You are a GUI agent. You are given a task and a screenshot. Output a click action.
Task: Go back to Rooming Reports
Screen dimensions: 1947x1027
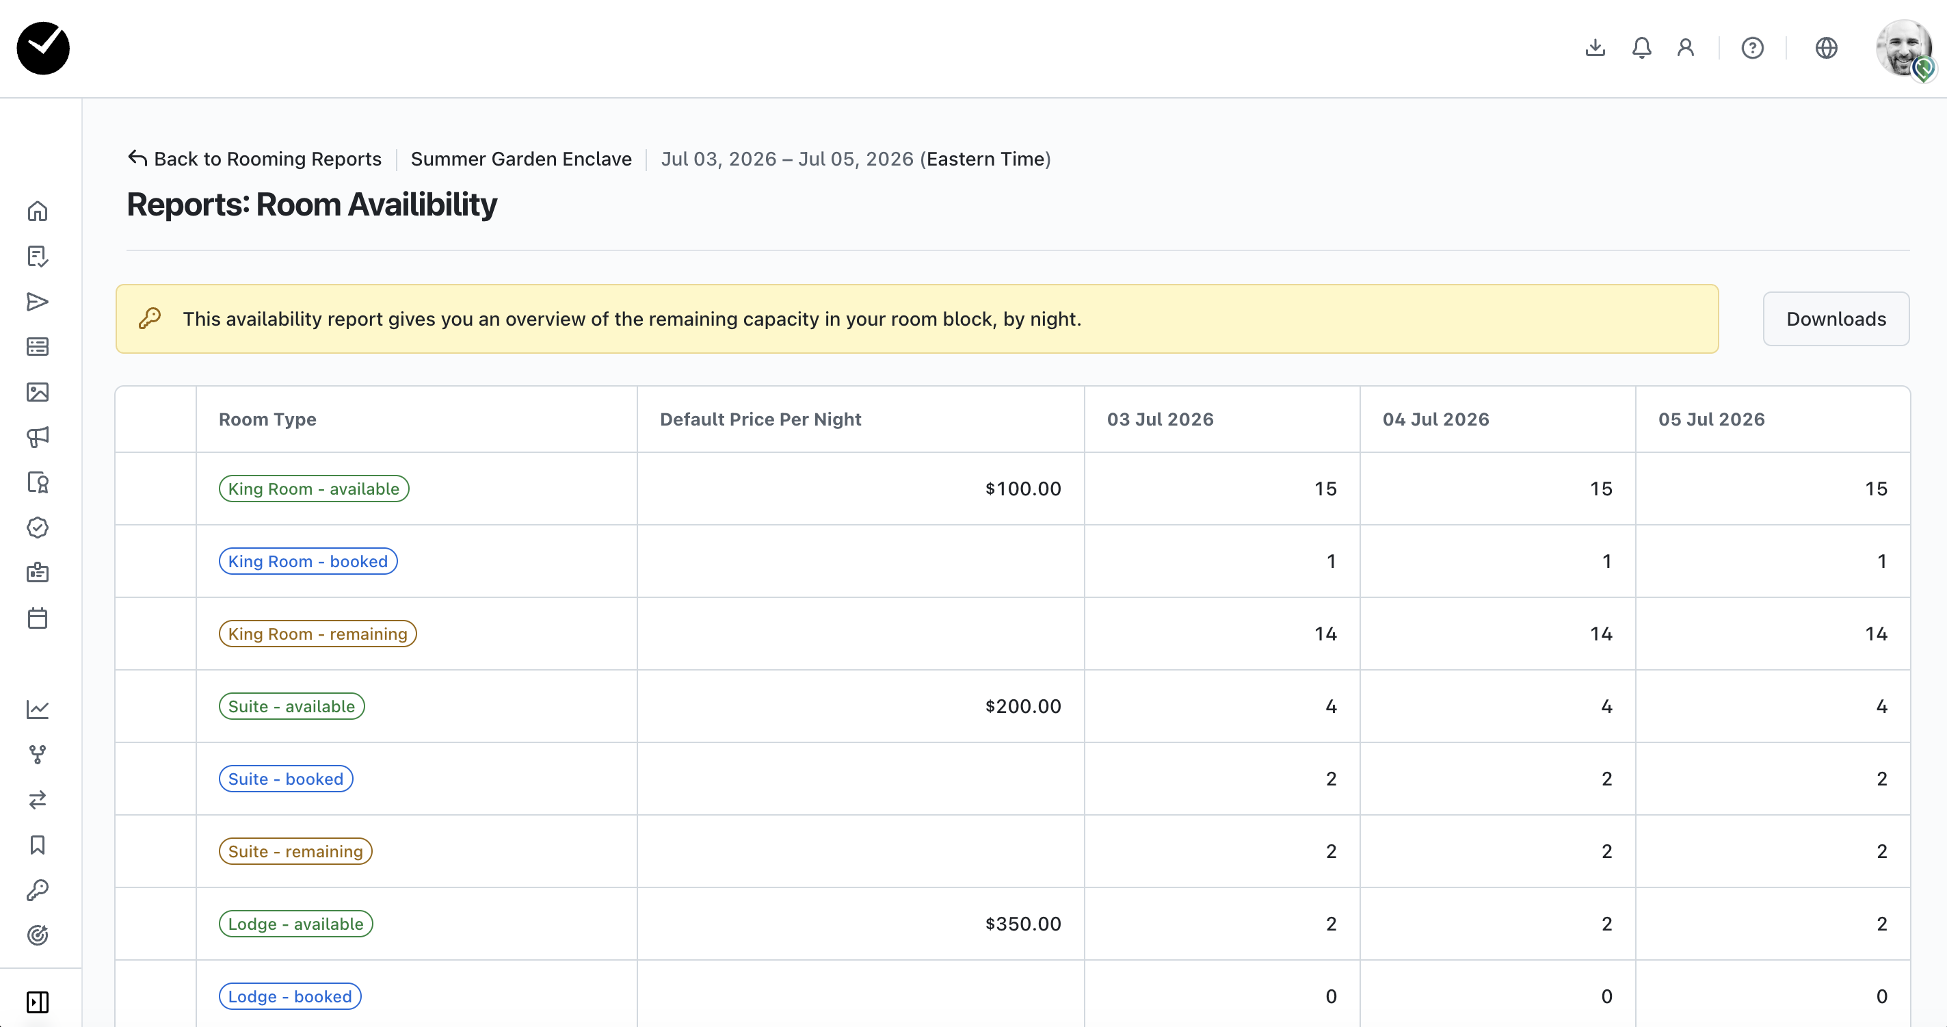pos(254,159)
